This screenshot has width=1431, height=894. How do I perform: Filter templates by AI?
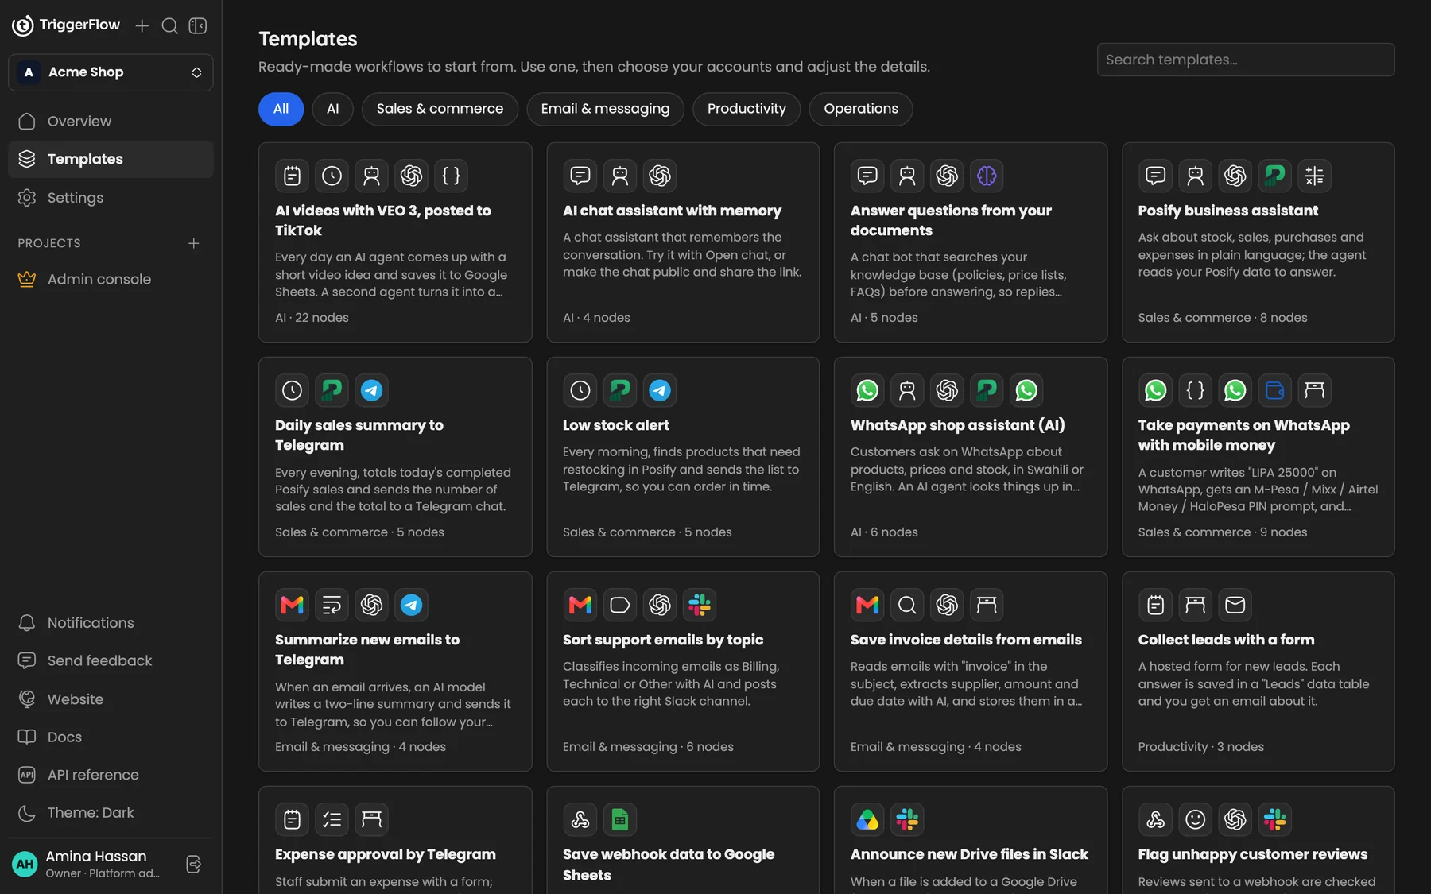pyautogui.click(x=332, y=109)
